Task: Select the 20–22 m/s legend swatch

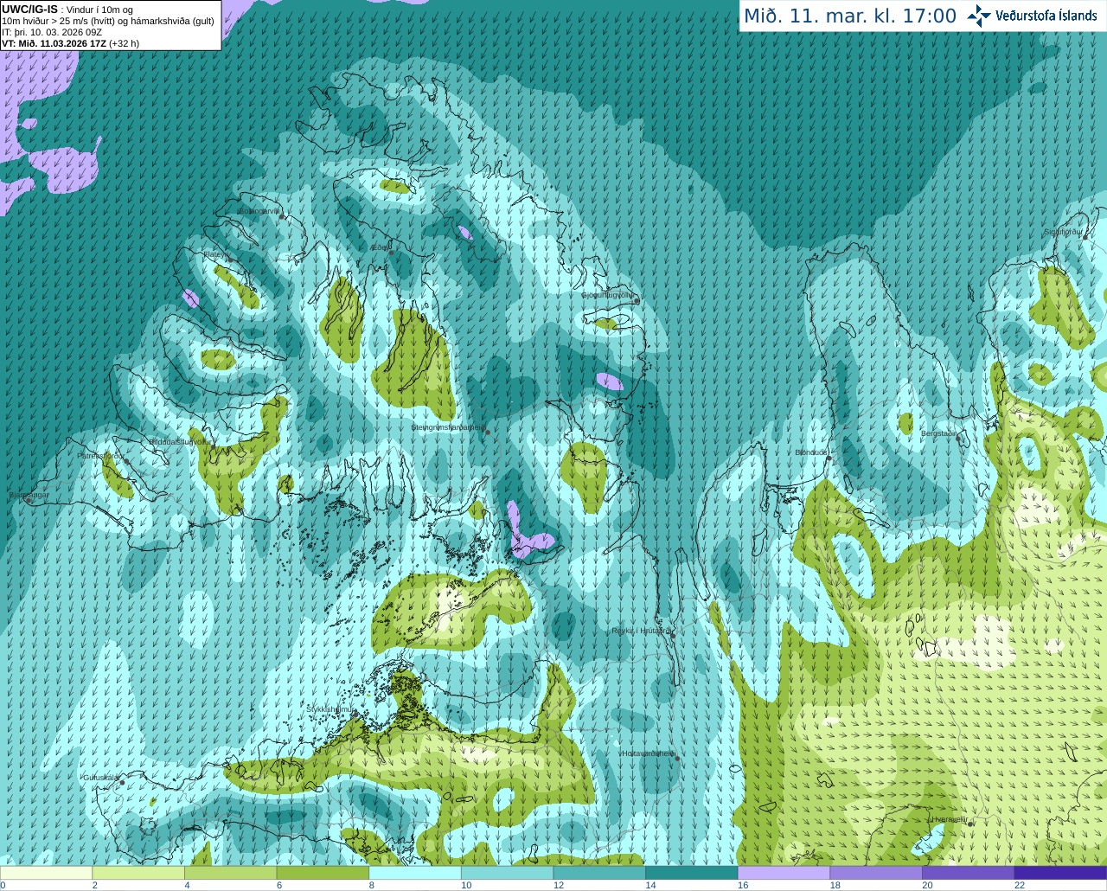Action: pos(969,873)
